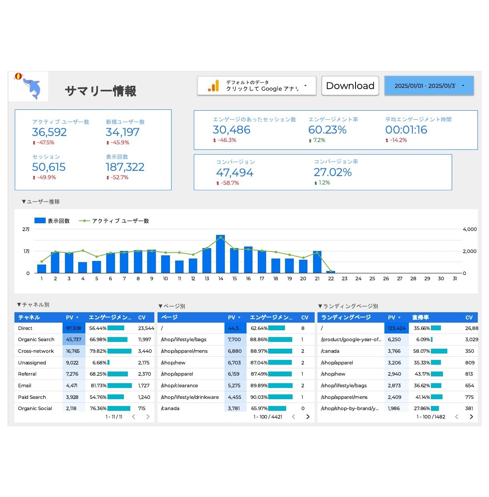
Task: Click the 97,308 PV cell
Action: 74,328
